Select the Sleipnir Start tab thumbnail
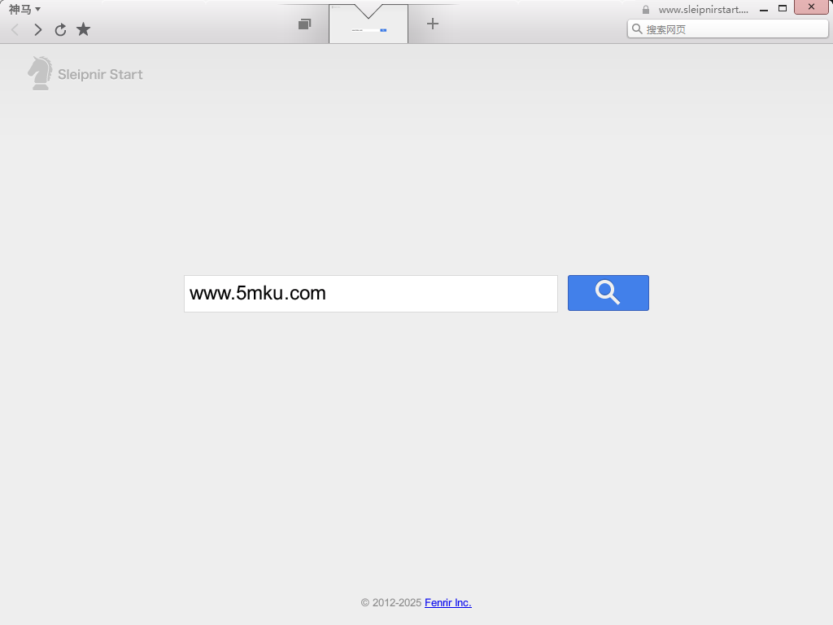This screenshot has width=833, height=625. (x=369, y=28)
